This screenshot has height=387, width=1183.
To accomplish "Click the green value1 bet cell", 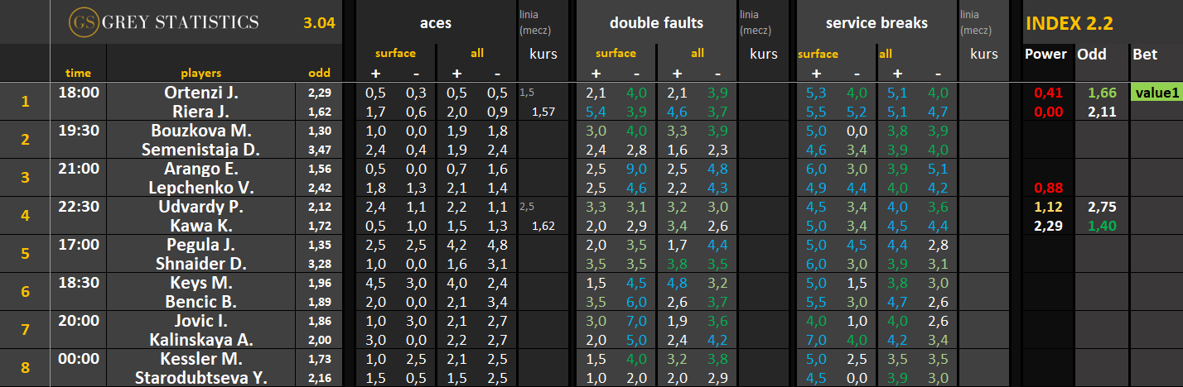I will coord(1156,93).
